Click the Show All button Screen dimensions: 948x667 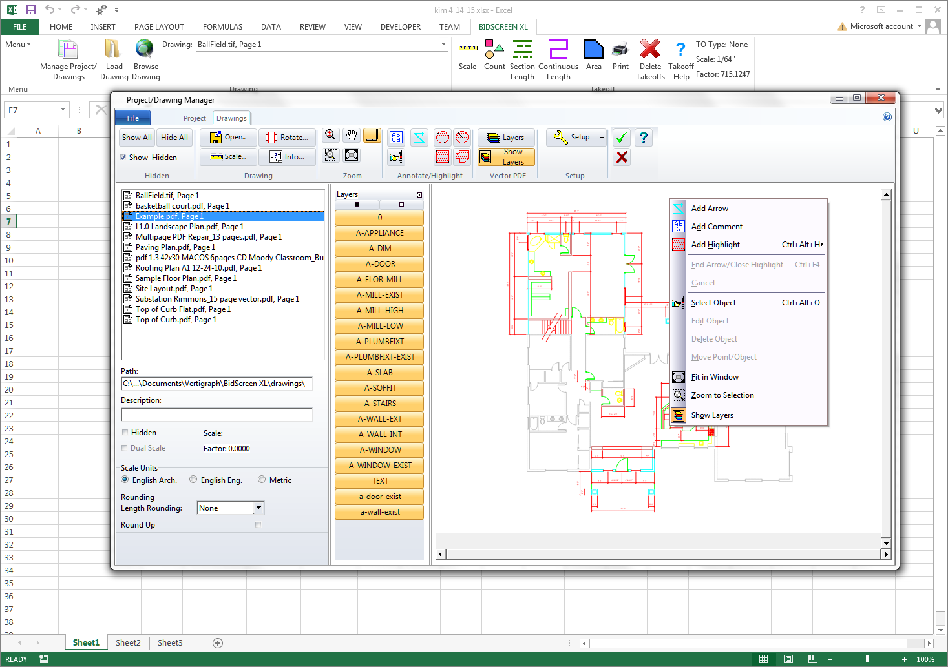tap(137, 138)
